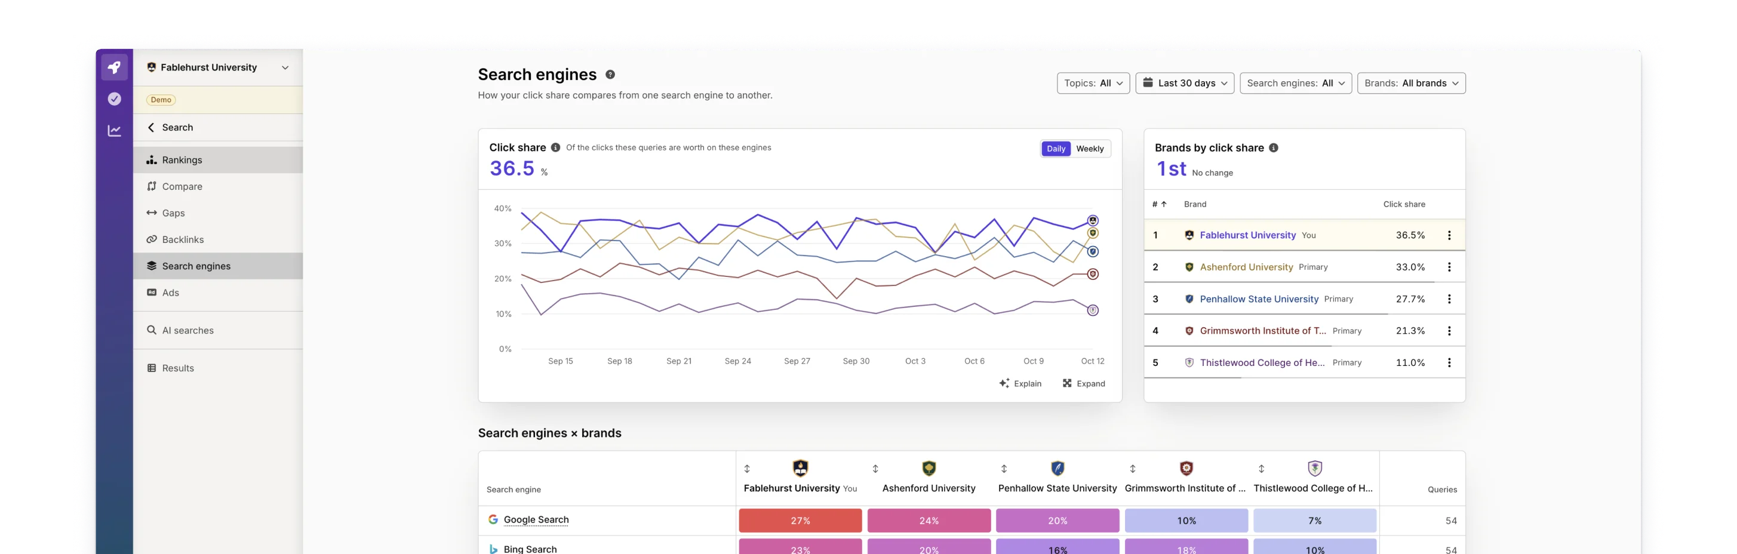Sort by Thistlewood College column arrows
1737x554 pixels.
click(x=1261, y=469)
